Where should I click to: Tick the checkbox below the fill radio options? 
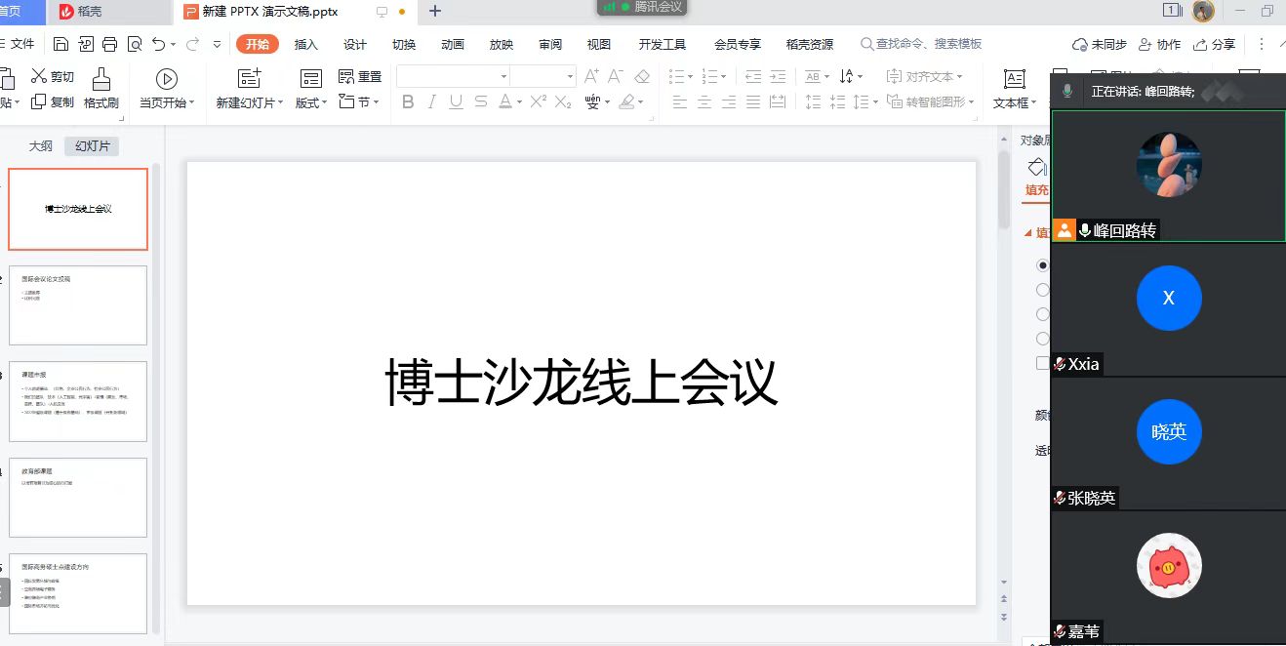coord(1043,363)
